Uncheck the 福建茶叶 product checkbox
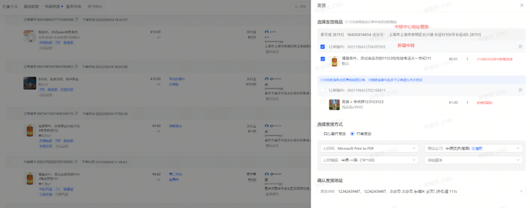 [x=322, y=59]
